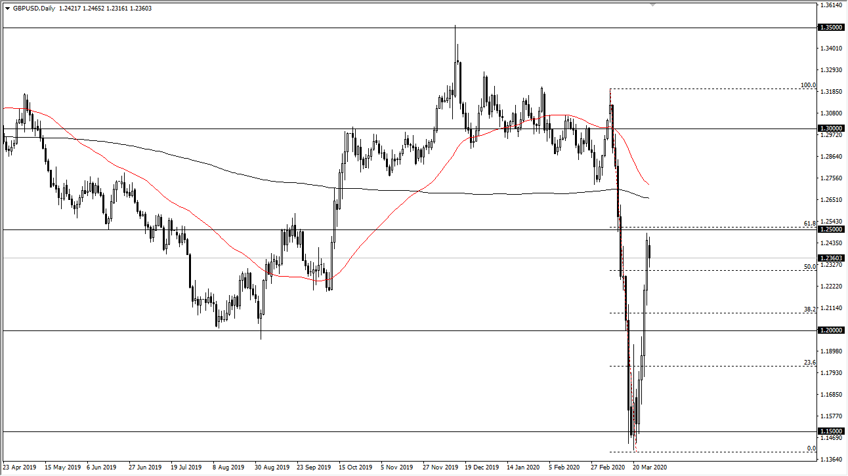Click the current price tag 1.23603 on the price axis
Viewport: 848px width, 476px height.
pyautogui.click(x=830, y=258)
